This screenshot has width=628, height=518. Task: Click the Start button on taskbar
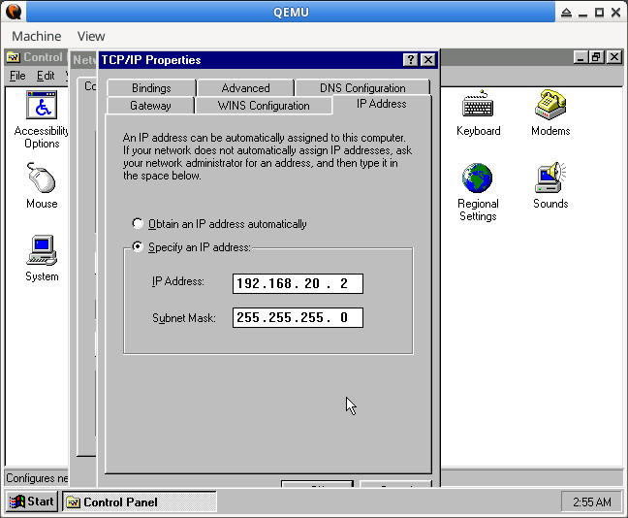pyautogui.click(x=32, y=502)
